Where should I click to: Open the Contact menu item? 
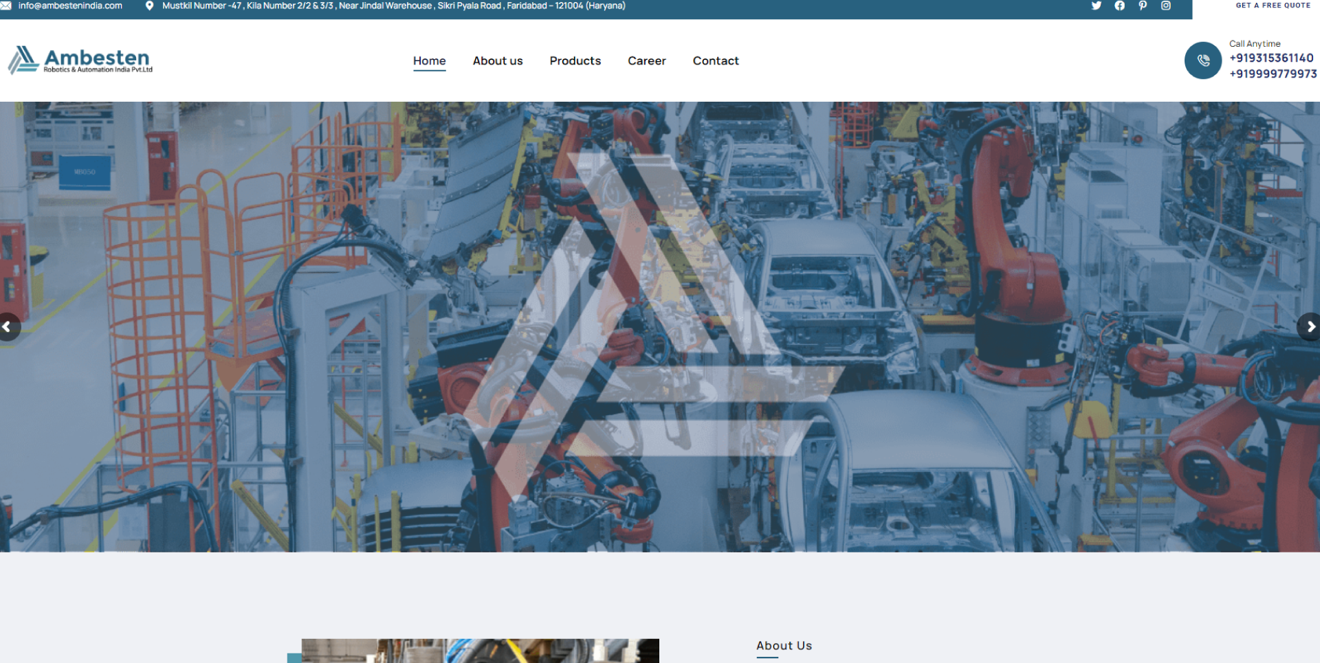pos(716,60)
